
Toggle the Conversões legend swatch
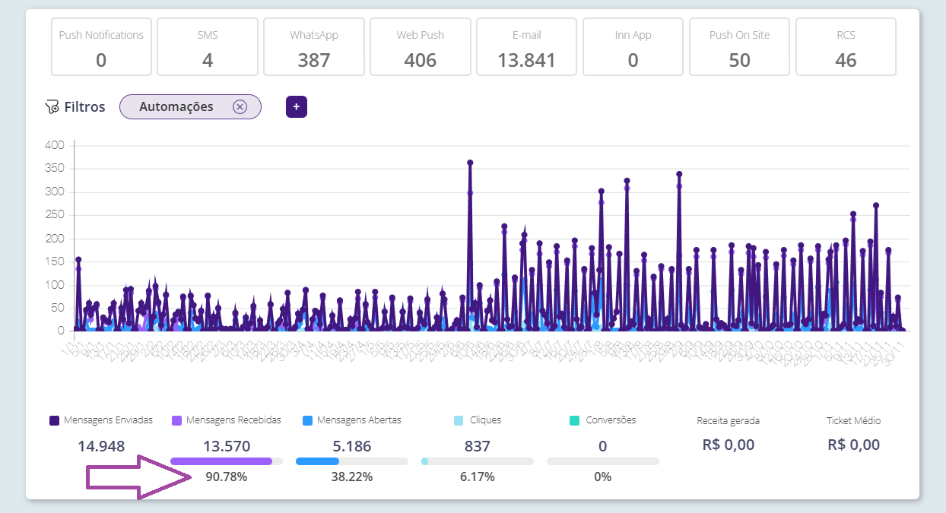coord(574,420)
